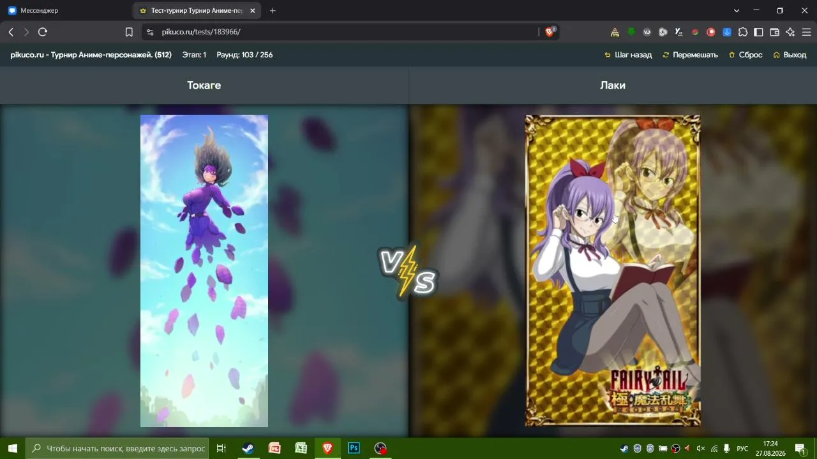Click the battery icon in system tray
This screenshot has height=459, width=817.
663,449
